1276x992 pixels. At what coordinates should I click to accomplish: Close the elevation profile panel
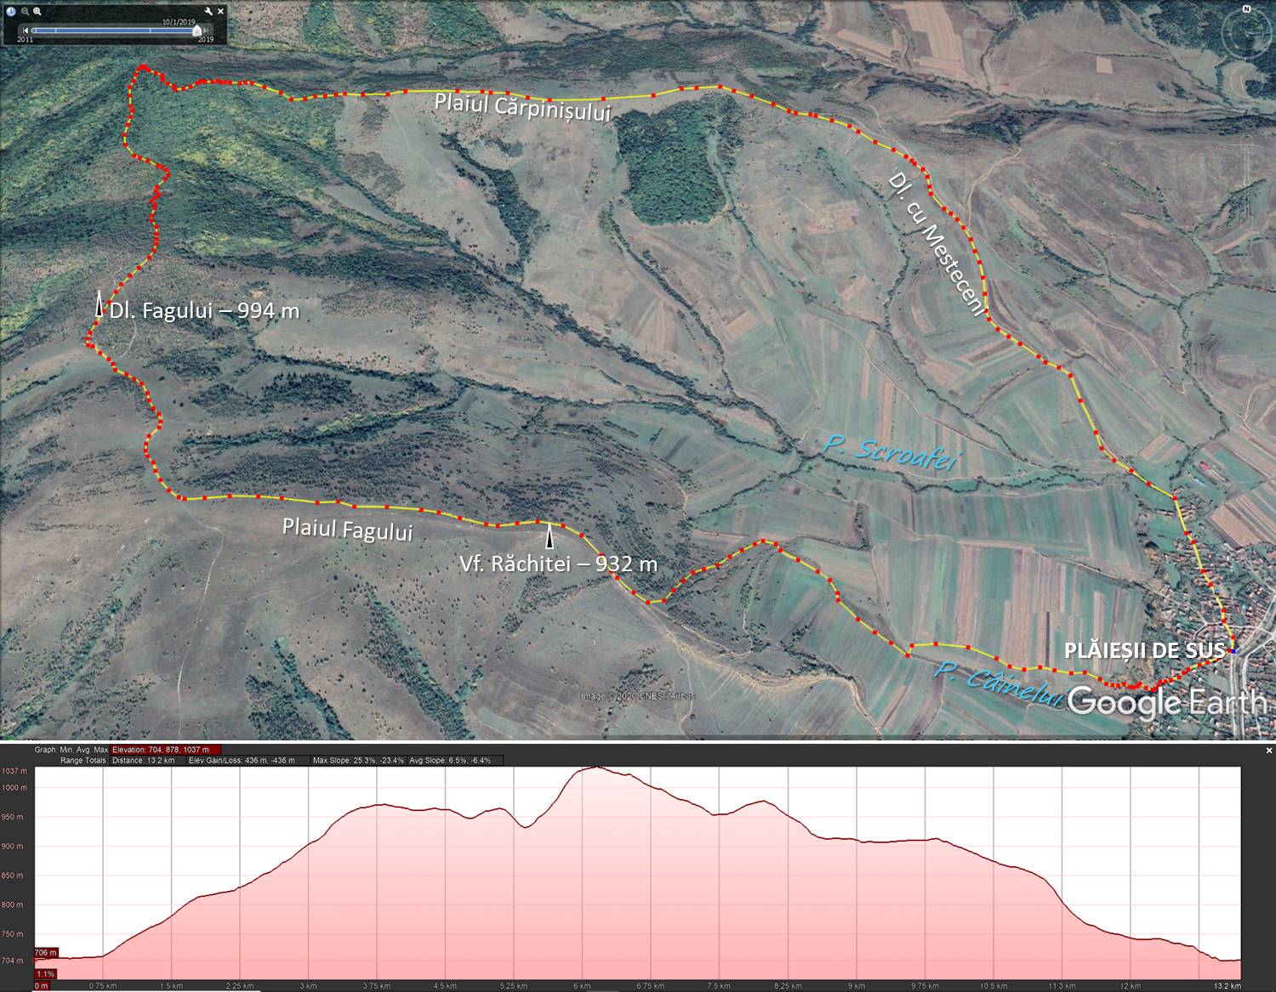tap(1268, 751)
